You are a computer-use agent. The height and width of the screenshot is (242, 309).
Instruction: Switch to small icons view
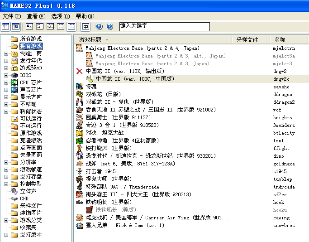(40, 26)
